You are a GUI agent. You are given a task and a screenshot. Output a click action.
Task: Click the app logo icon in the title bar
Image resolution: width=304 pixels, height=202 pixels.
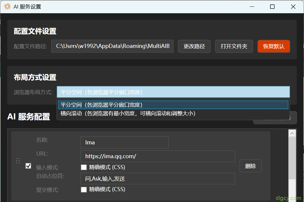tap(6, 6)
